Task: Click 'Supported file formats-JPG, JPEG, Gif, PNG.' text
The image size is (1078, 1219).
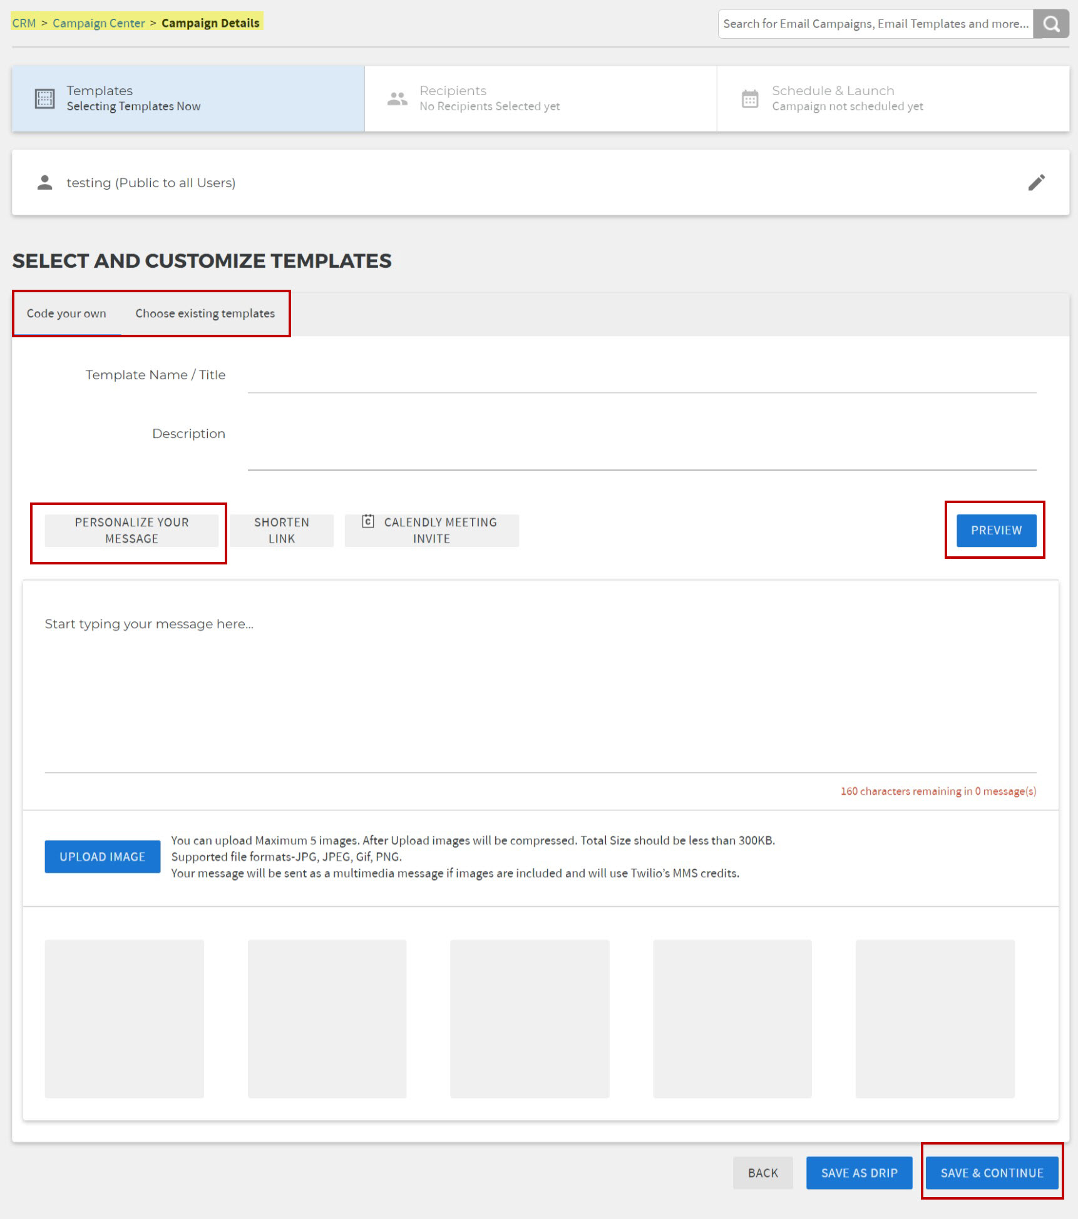Action: tap(287, 857)
